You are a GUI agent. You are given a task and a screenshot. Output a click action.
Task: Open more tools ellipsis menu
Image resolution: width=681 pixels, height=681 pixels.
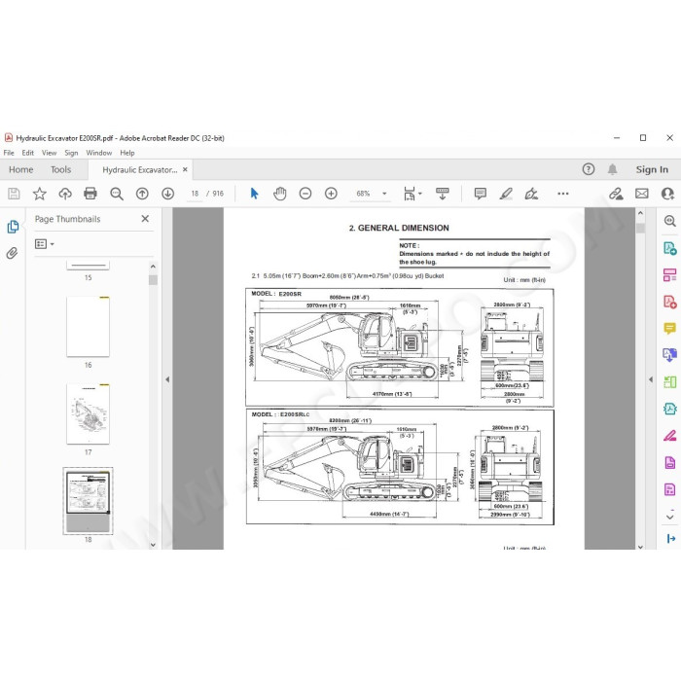[x=563, y=194]
